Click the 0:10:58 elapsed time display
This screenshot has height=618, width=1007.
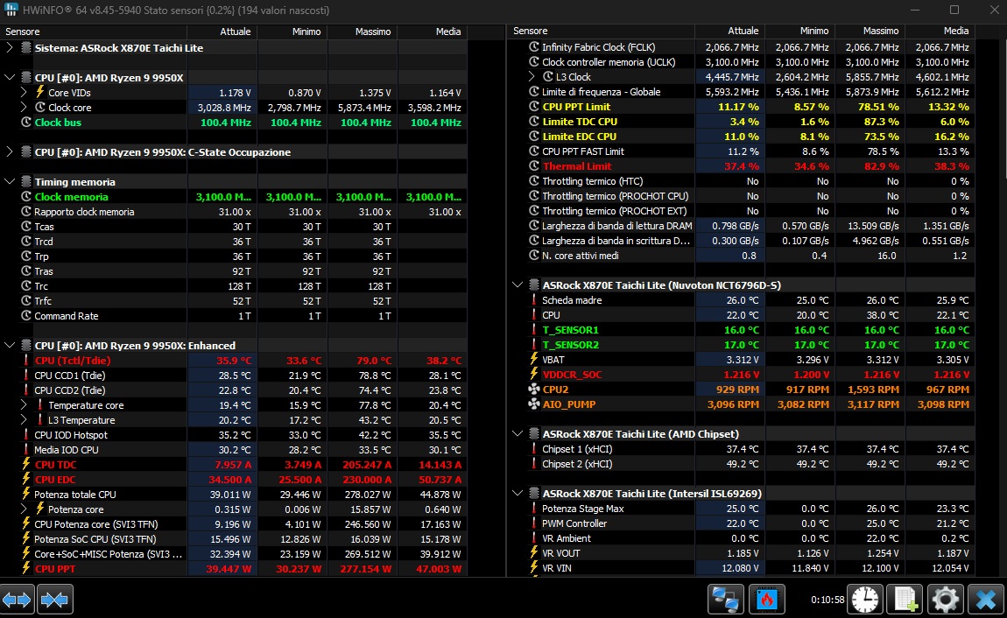(x=827, y=600)
